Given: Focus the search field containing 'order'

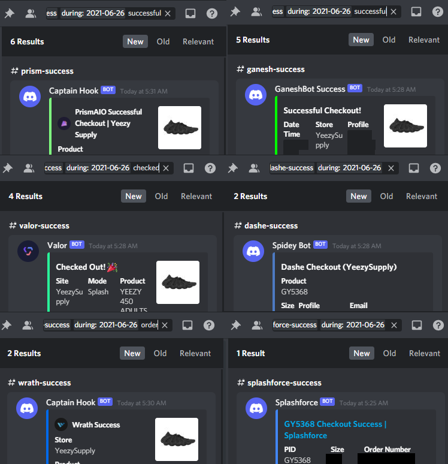Looking at the screenshot, I should click(108, 325).
